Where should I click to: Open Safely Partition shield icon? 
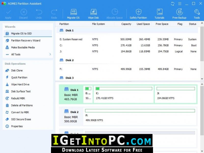tap(138, 12)
